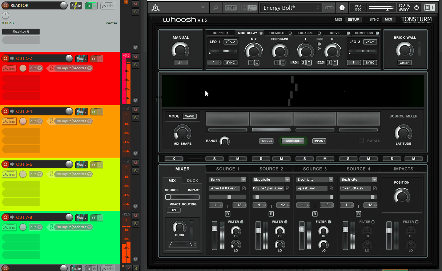Select LFO 2 sawtooth waveform icon
The width and height of the screenshot is (442, 271).
point(370,42)
